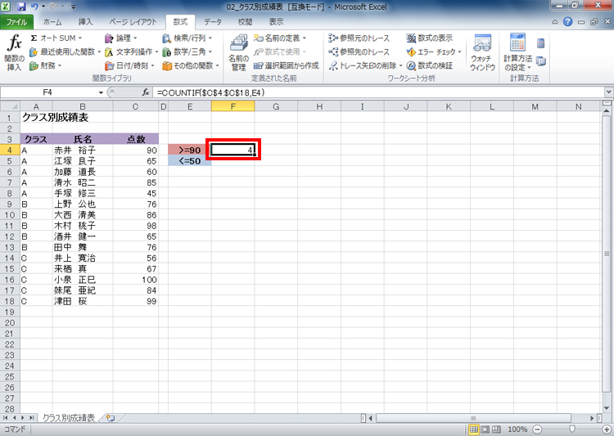Click the Select All corner button
This screenshot has width=614, height=436.
(10, 106)
